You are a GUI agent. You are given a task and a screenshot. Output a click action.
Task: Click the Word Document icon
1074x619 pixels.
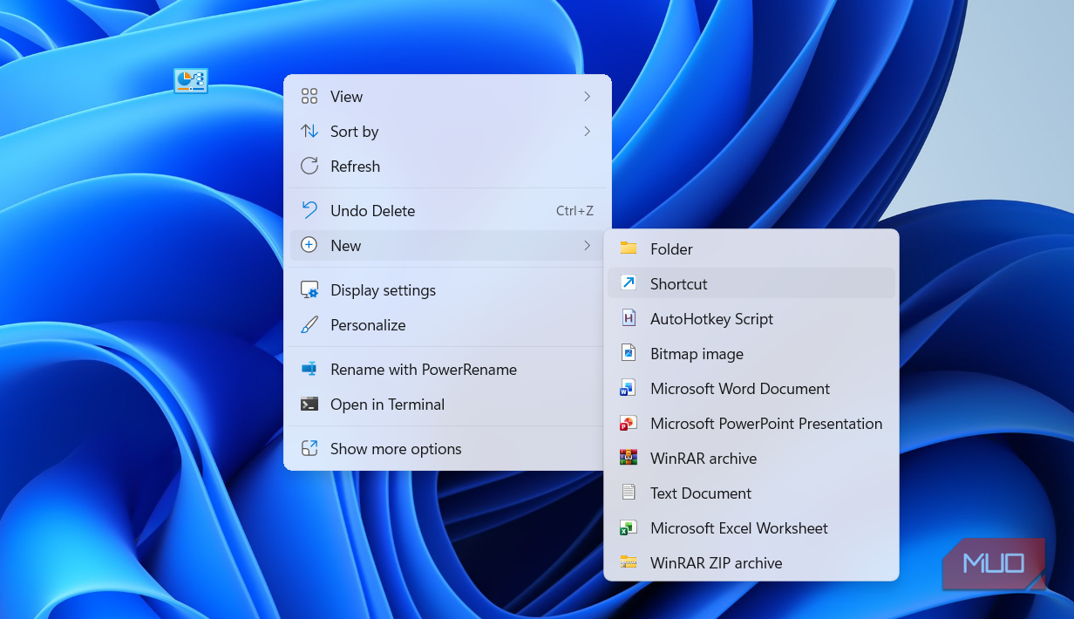pyautogui.click(x=629, y=388)
